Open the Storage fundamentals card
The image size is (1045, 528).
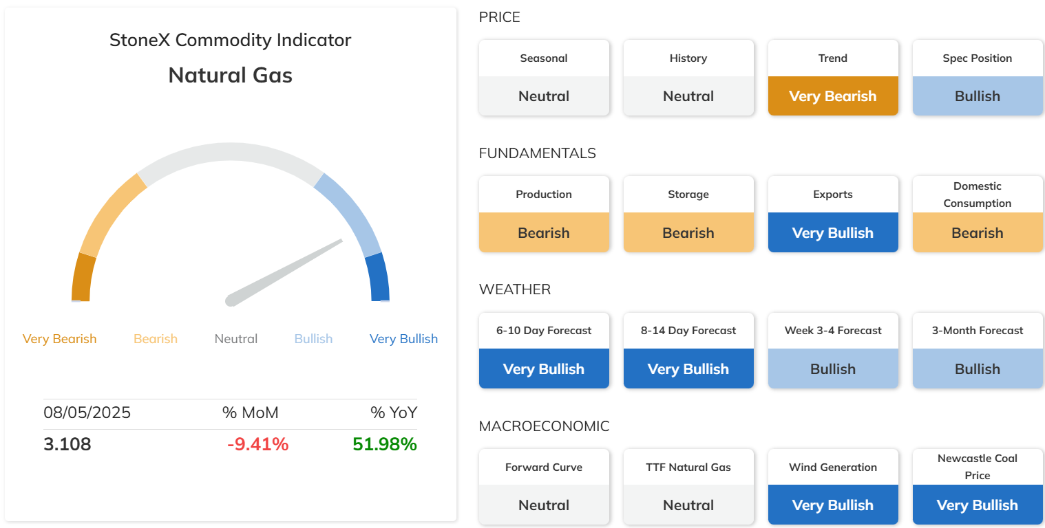point(688,214)
